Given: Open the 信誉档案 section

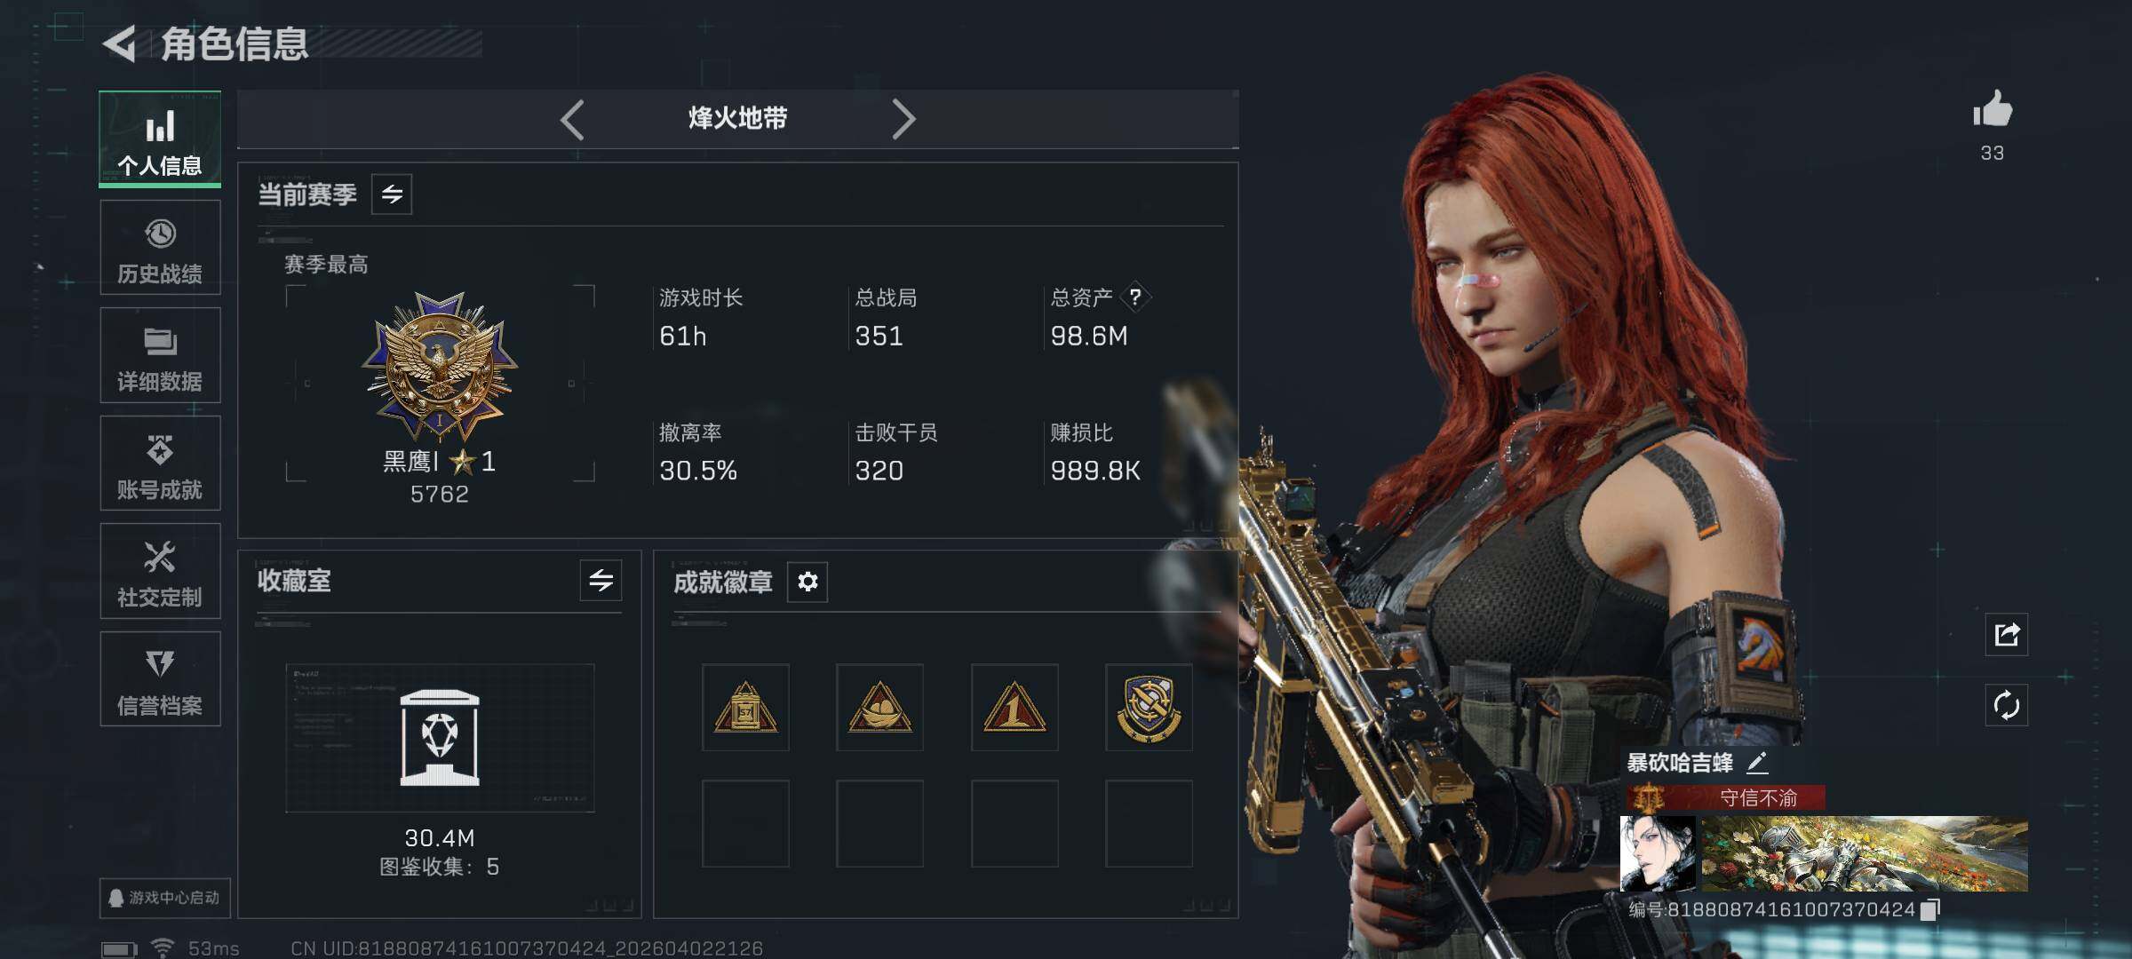Looking at the screenshot, I should click(x=160, y=679).
